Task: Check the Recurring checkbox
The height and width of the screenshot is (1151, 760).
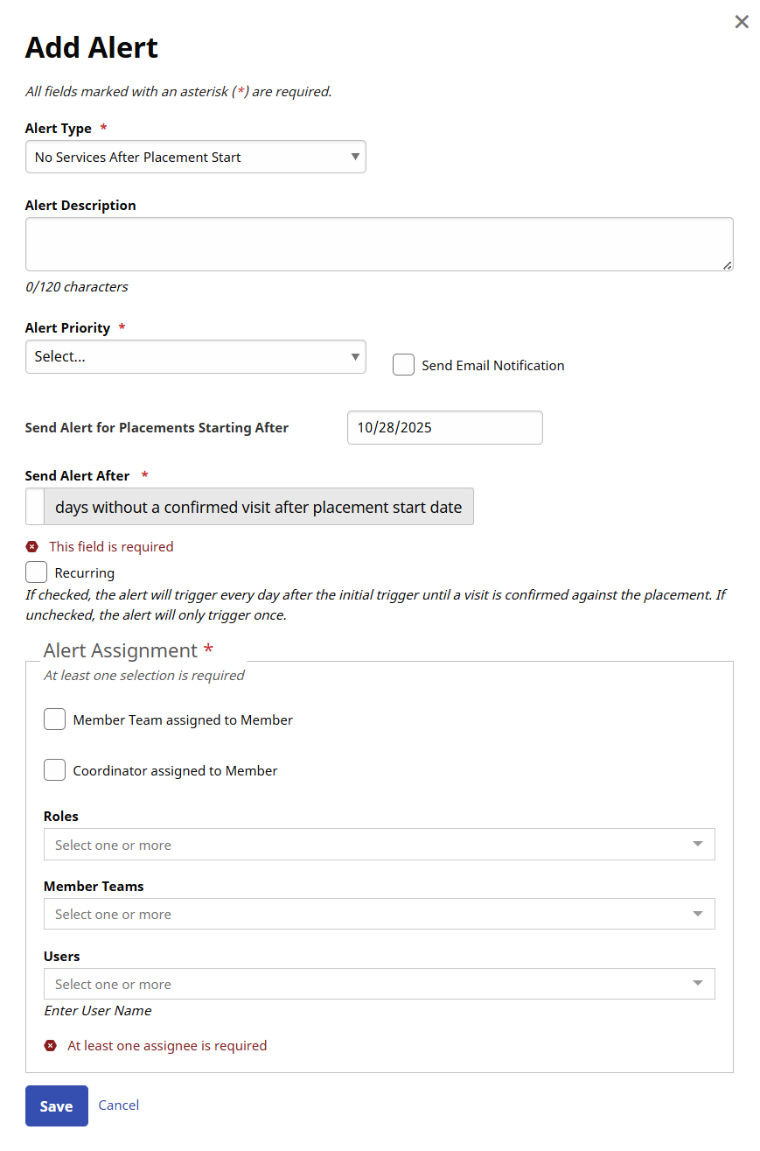Action: click(36, 572)
